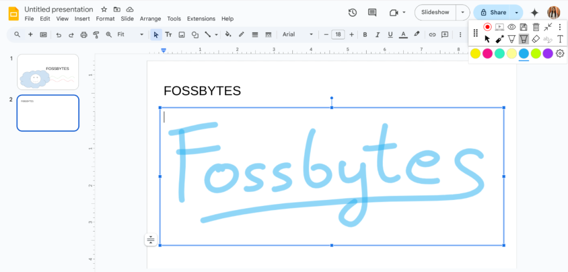Start recording with the red record icon

(x=488, y=27)
